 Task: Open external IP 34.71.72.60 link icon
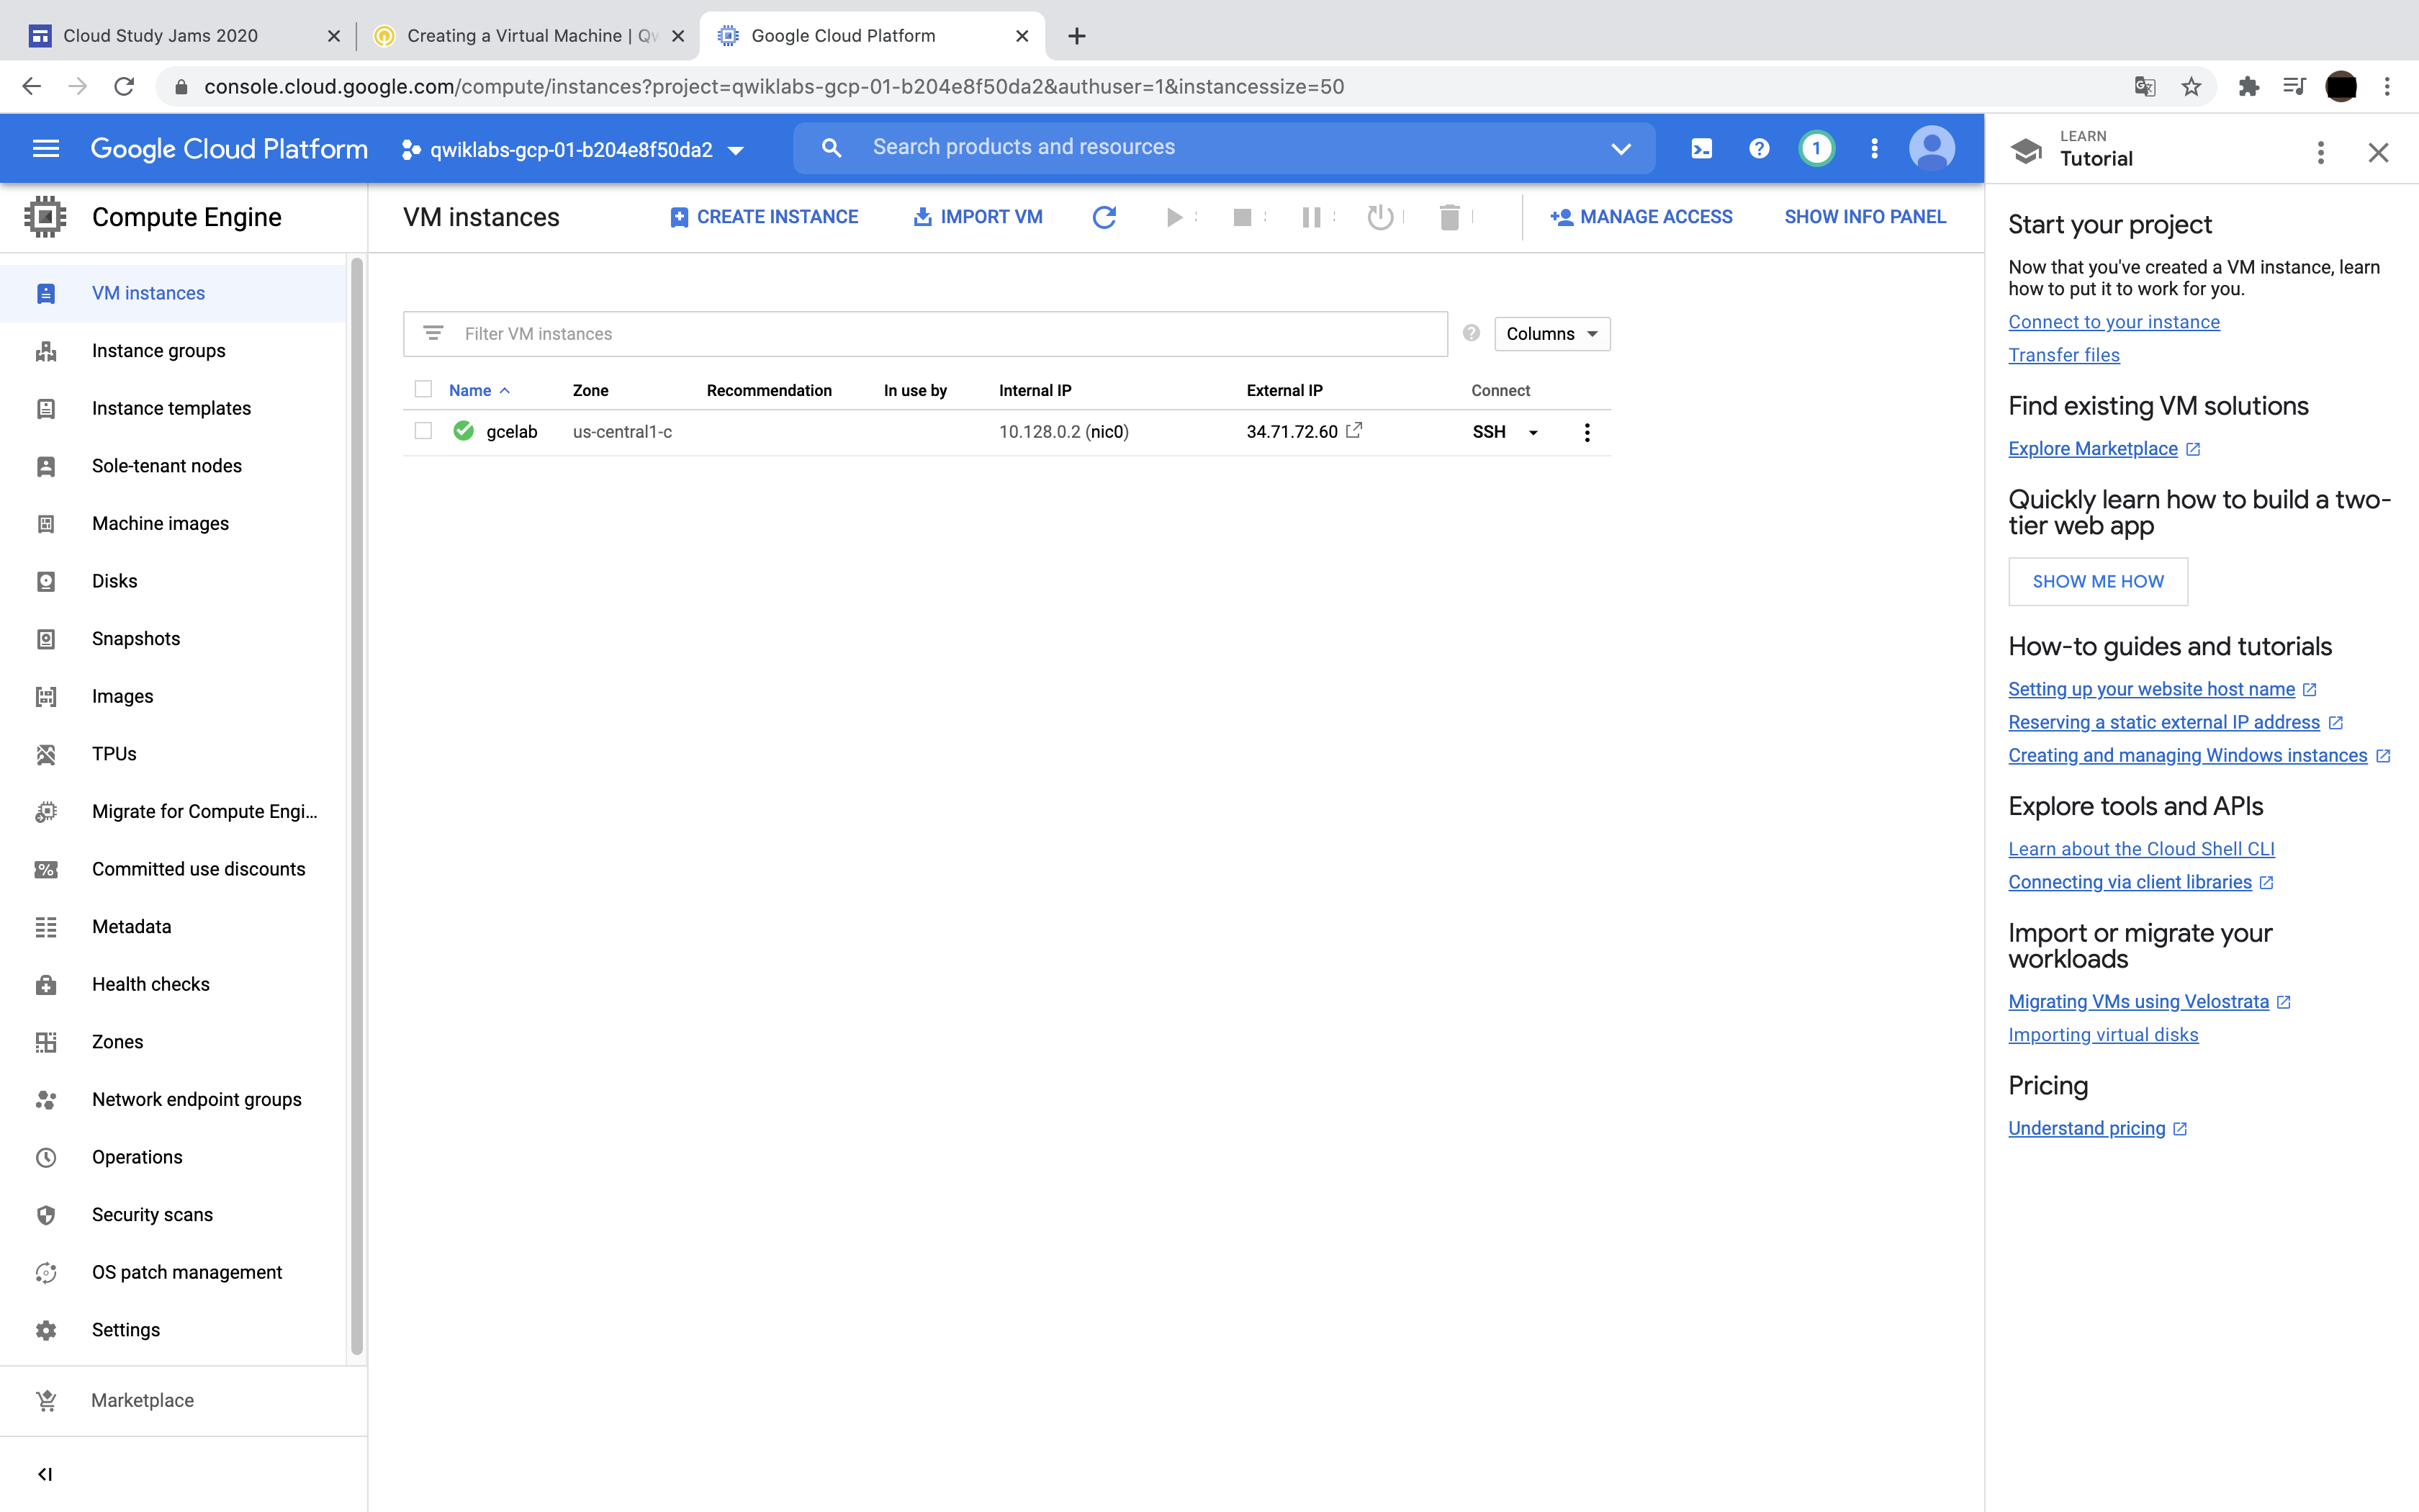point(1354,431)
